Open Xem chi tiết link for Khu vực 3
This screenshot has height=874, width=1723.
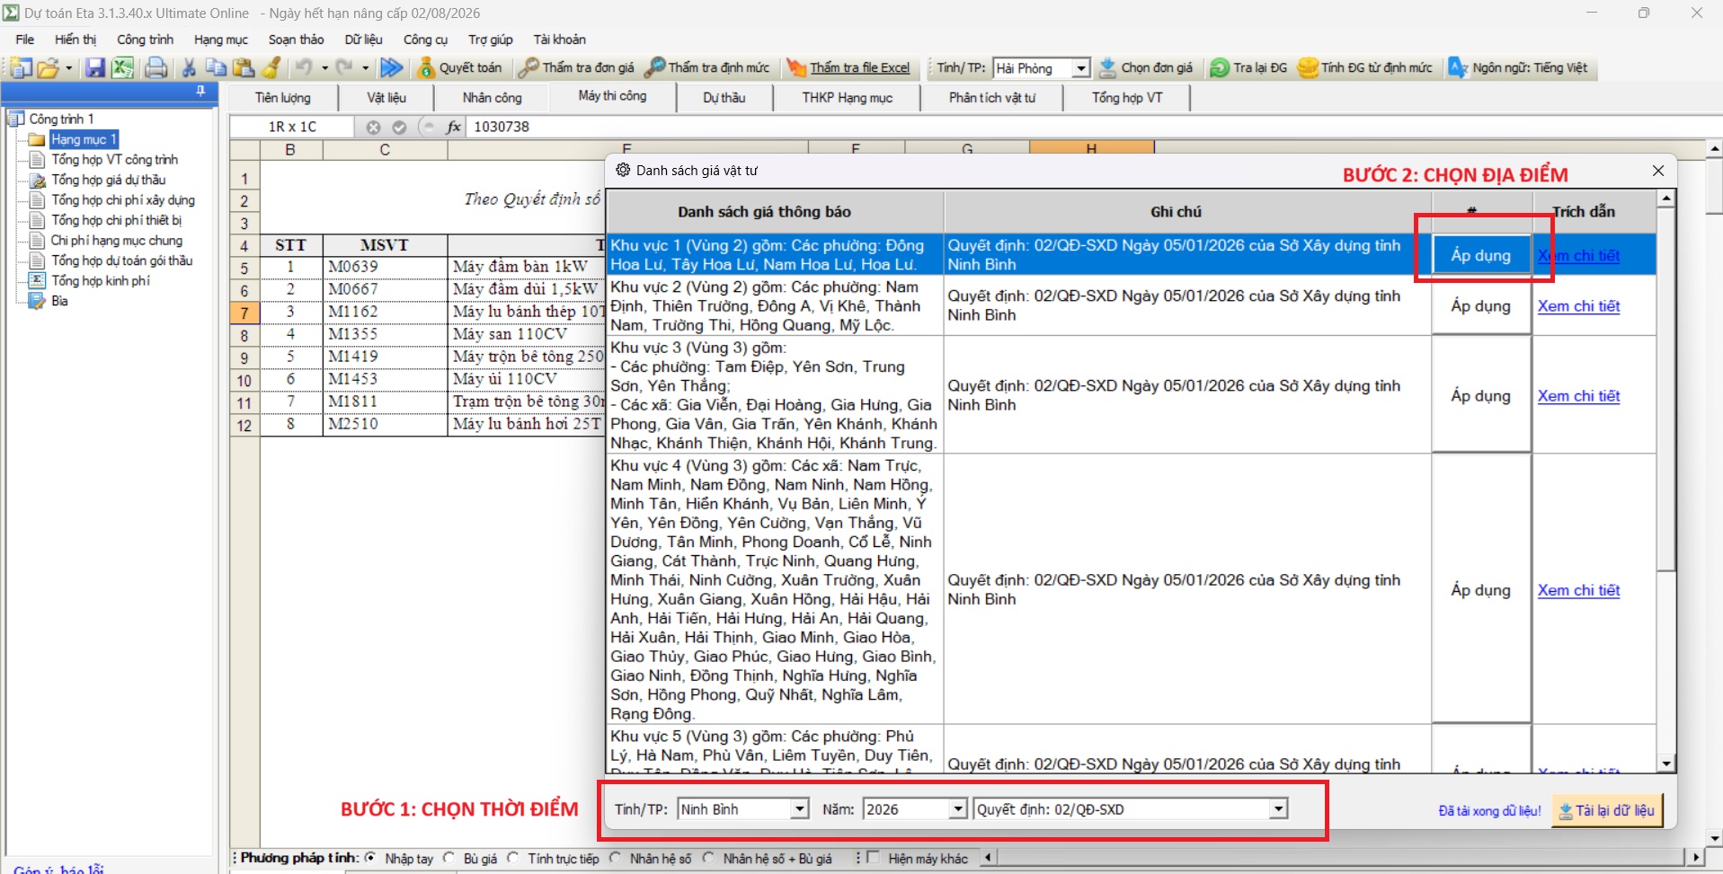[1578, 396]
